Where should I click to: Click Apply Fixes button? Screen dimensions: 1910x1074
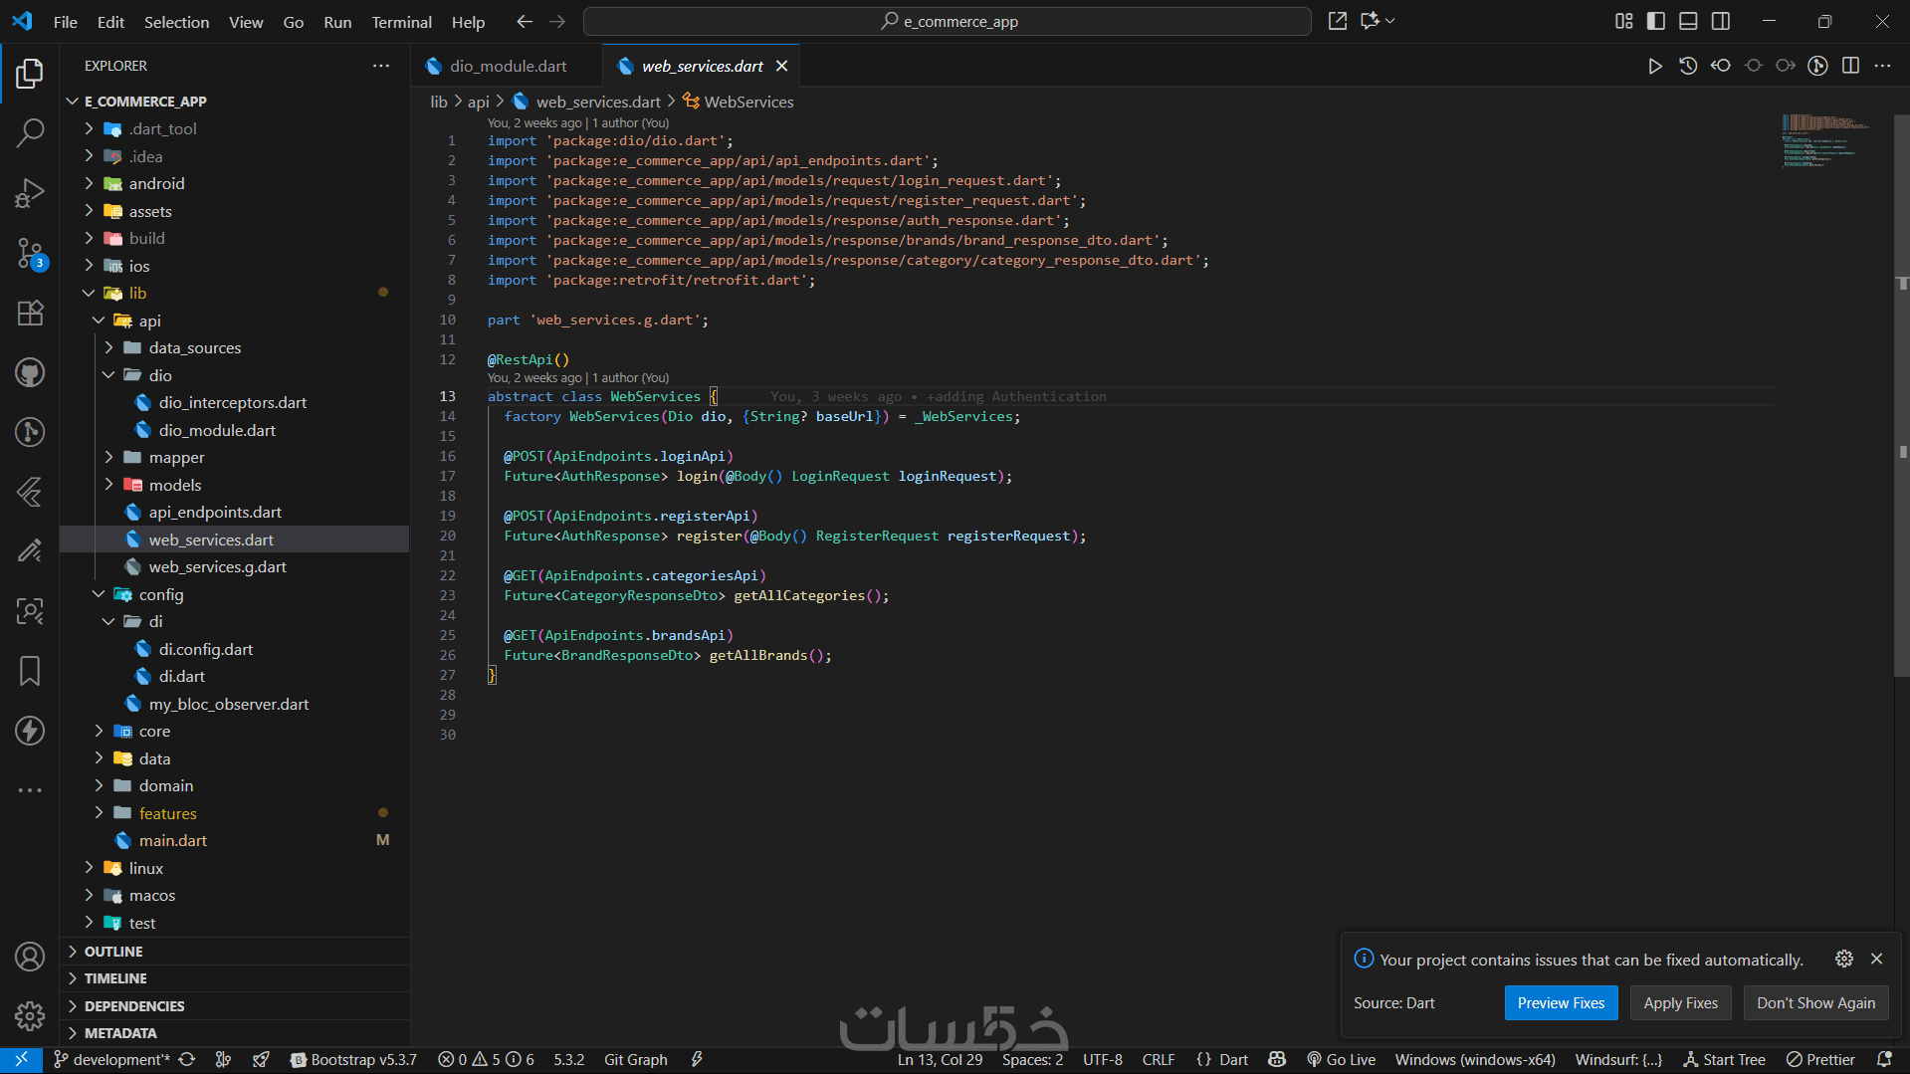tap(1680, 1003)
